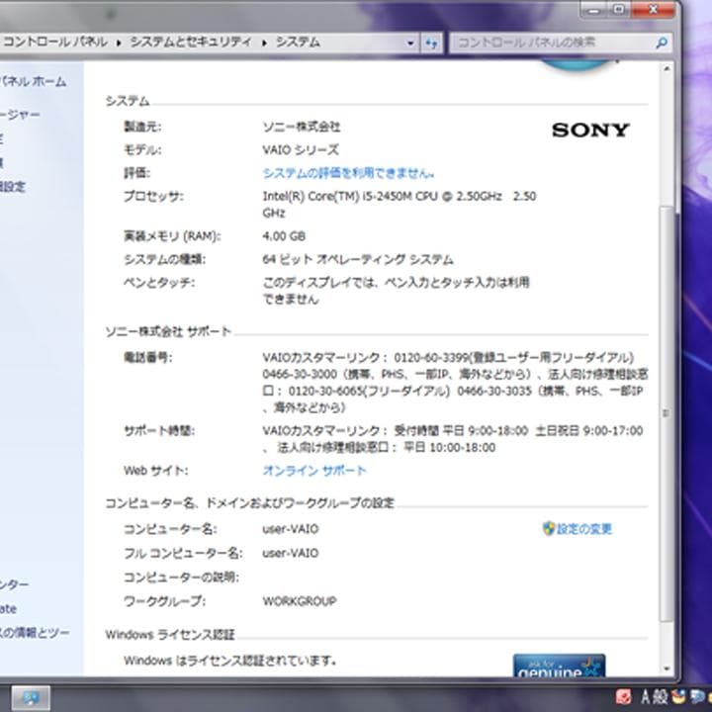Click the IME A input mode indicator
This screenshot has width=712, height=712.
click(x=647, y=697)
